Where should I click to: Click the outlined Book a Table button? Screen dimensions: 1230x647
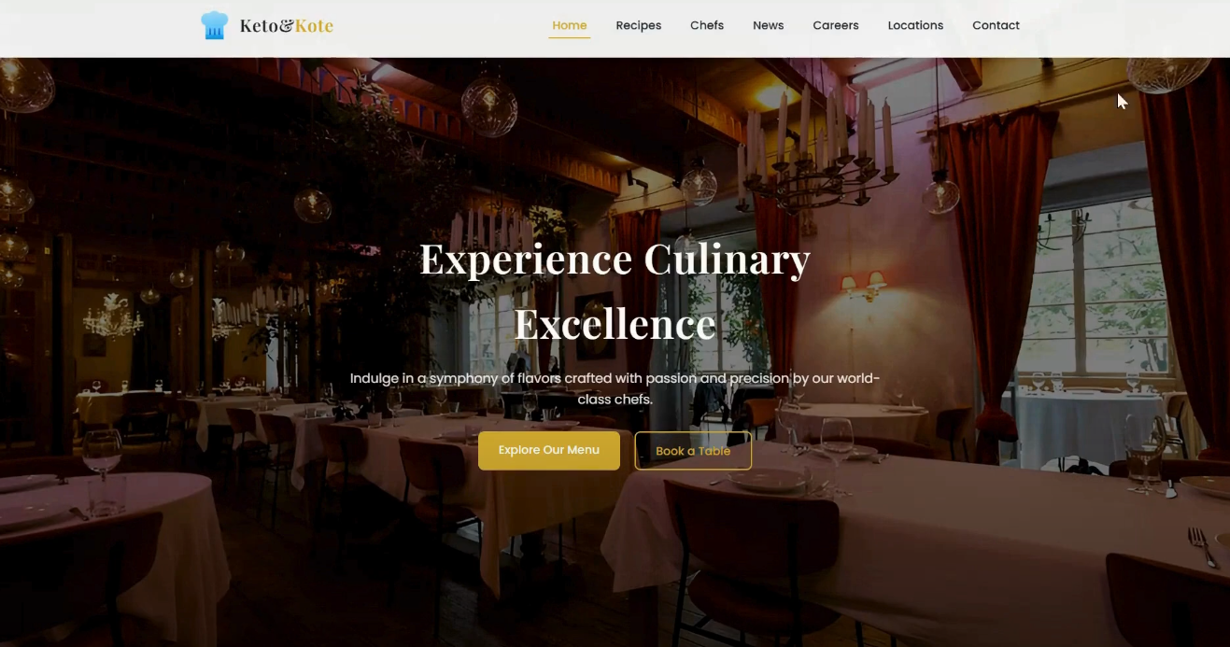pos(693,450)
